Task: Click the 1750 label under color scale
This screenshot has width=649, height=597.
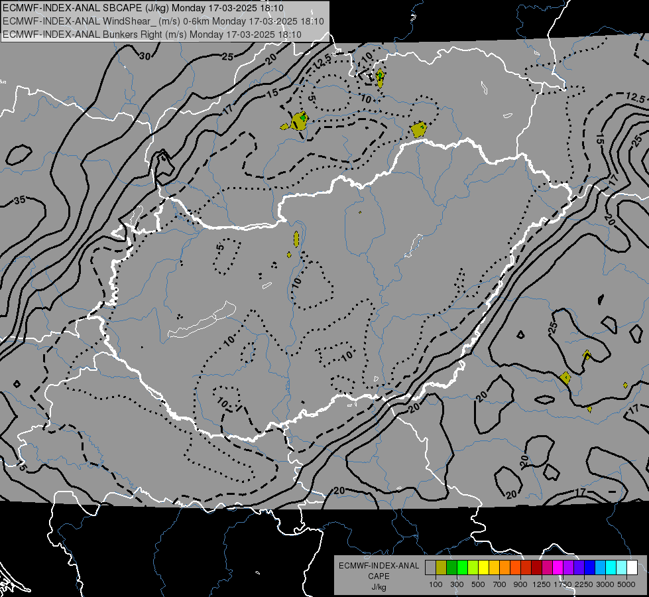Action: pyautogui.click(x=563, y=584)
